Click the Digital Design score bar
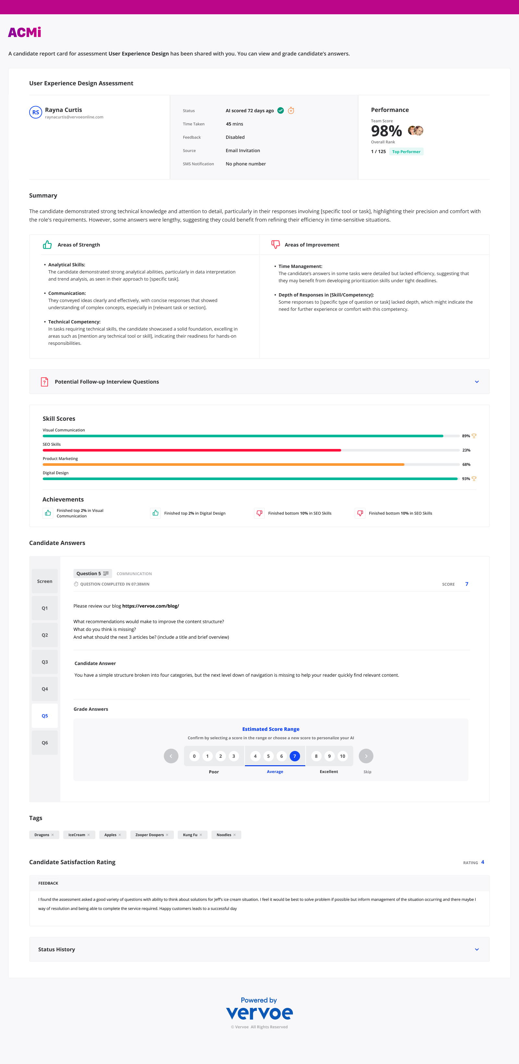The image size is (519, 1064). [251, 479]
